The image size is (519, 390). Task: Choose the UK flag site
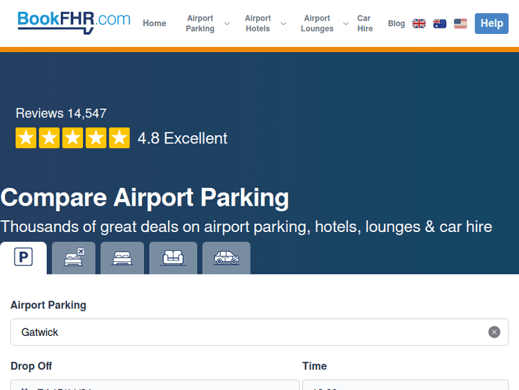click(419, 24)
